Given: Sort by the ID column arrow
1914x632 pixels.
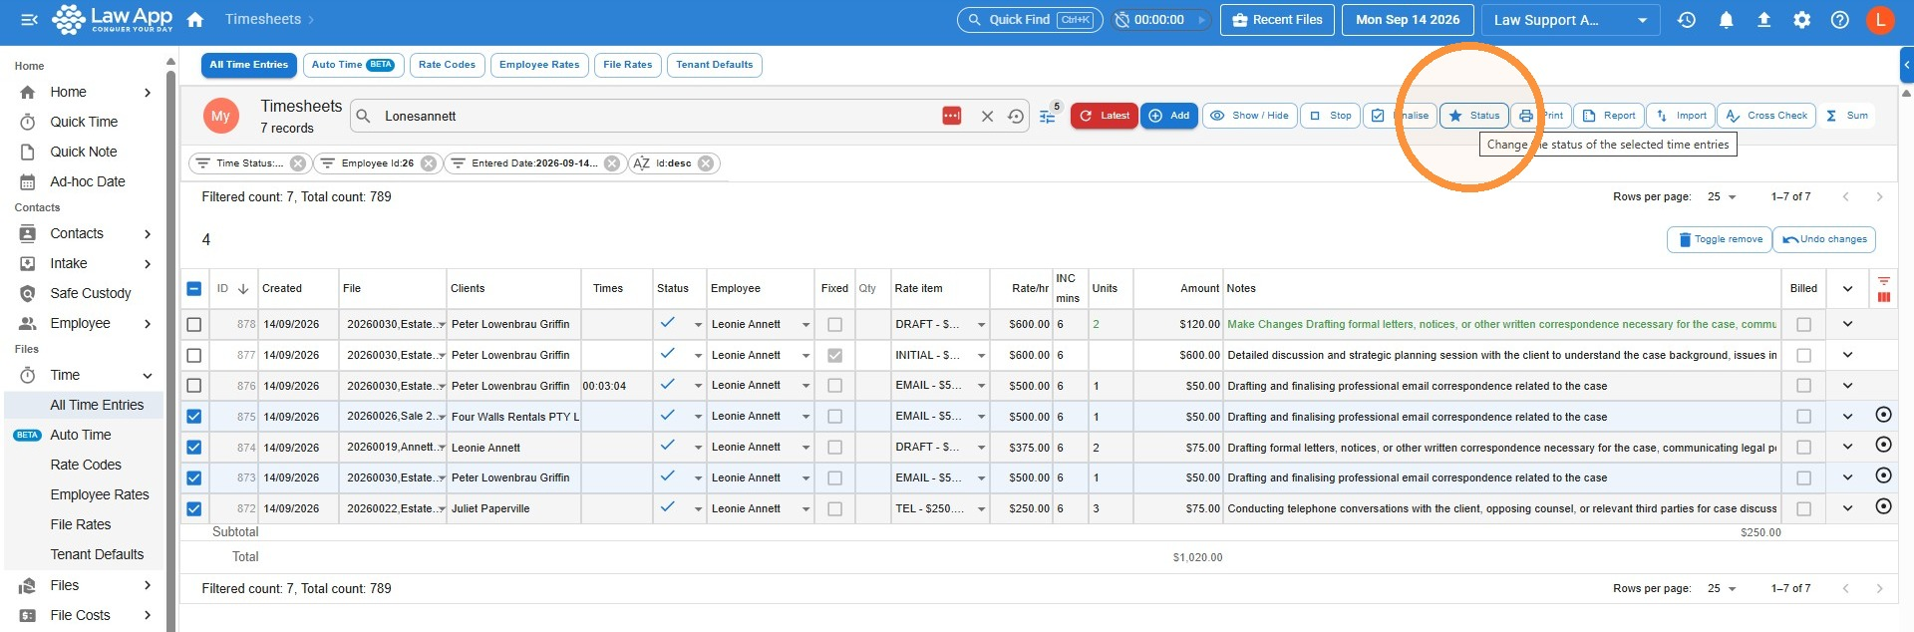Looking at the screenshot, I should [x=242, y=289].
